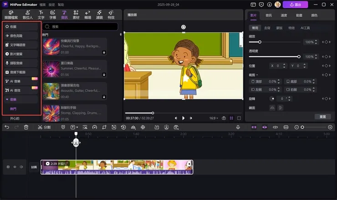
Task: Download the 快樂流行背景 music track
Action: pos(104,52)
